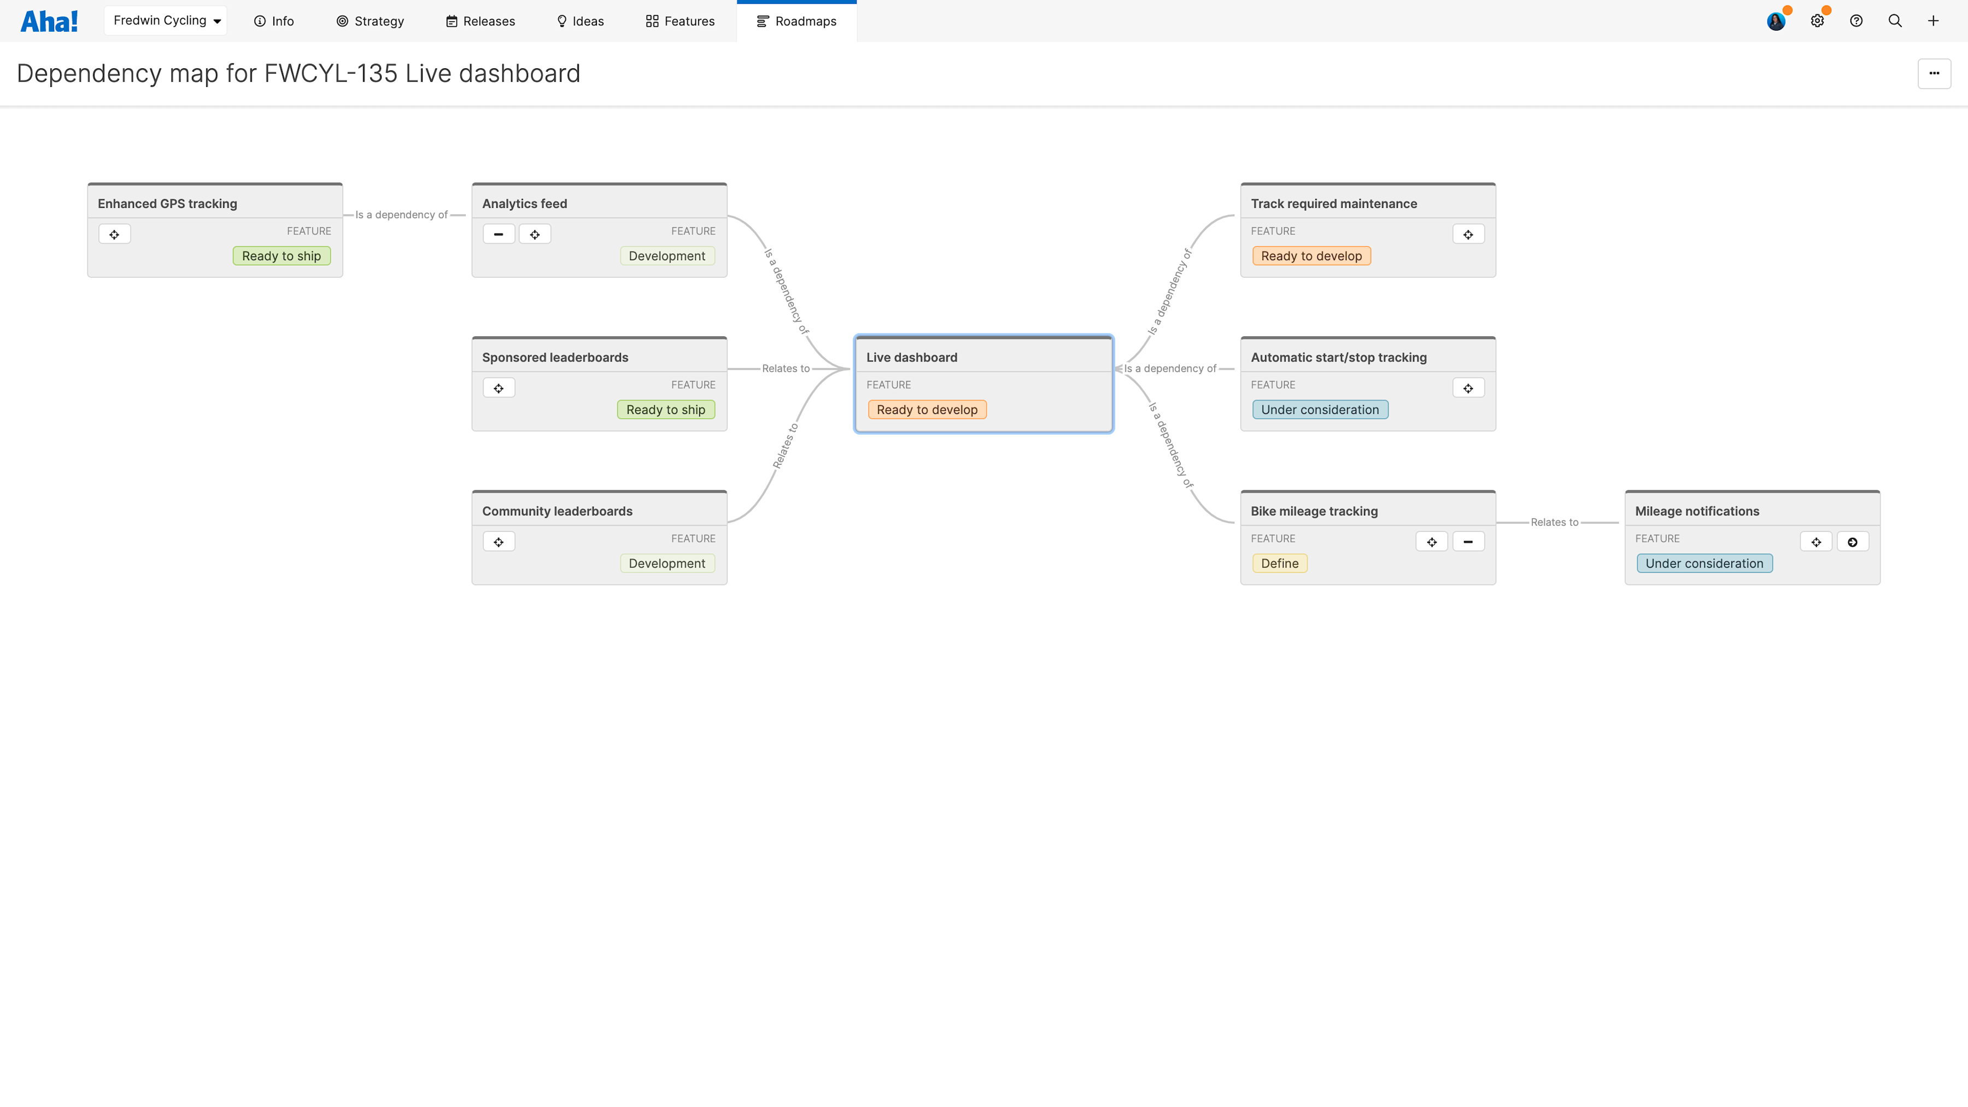Switch to the Ideas tab
The height and width of the screenshot is (1107, 1968).
coord(580,21)
